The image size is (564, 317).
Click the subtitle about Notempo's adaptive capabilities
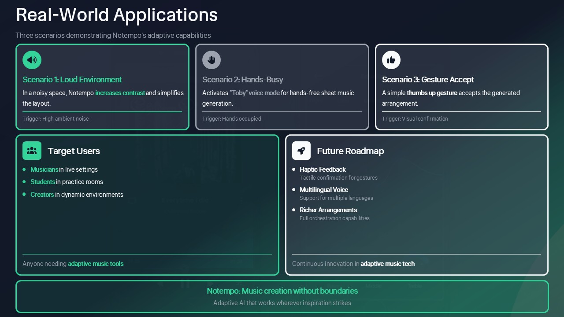click(x=113, y=35)
